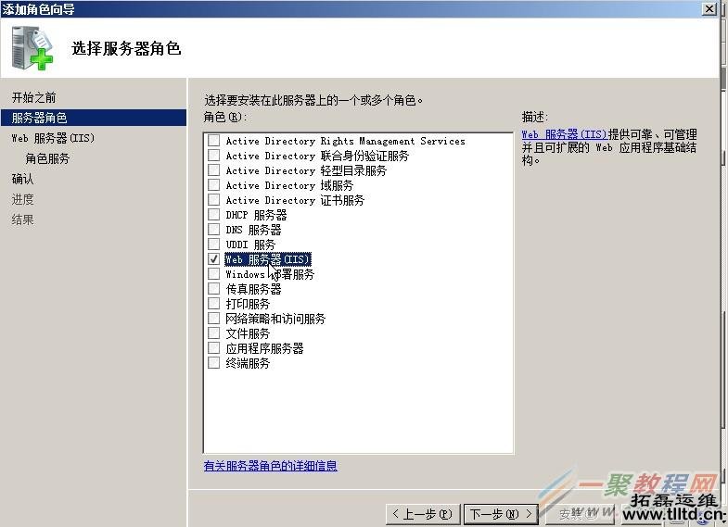
Task: Check Active Directory 联合身份验证服务 checkbox
Action: tap(213, 156)
